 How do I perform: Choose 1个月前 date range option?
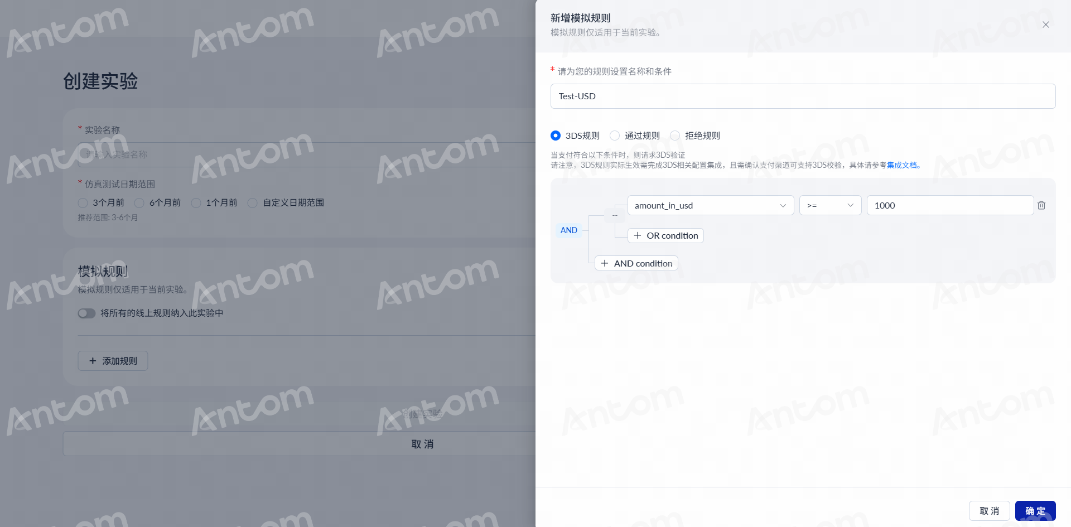pyautogui.click(x=196, y=203)
